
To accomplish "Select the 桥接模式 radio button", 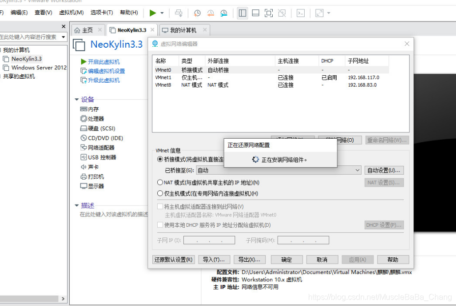I will click(160, 159).
